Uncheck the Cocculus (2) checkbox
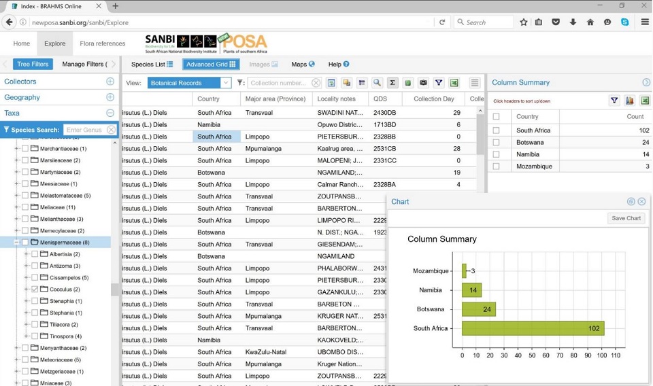The width and height of the screenshot is (653, 386). coord(35,289)
